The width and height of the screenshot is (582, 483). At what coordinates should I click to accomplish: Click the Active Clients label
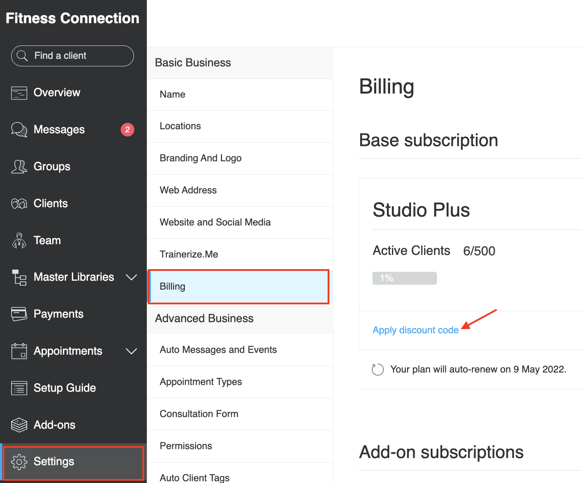point(412,250)
